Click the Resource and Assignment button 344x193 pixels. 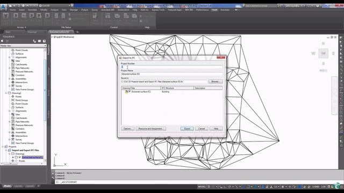click(150, 129)
